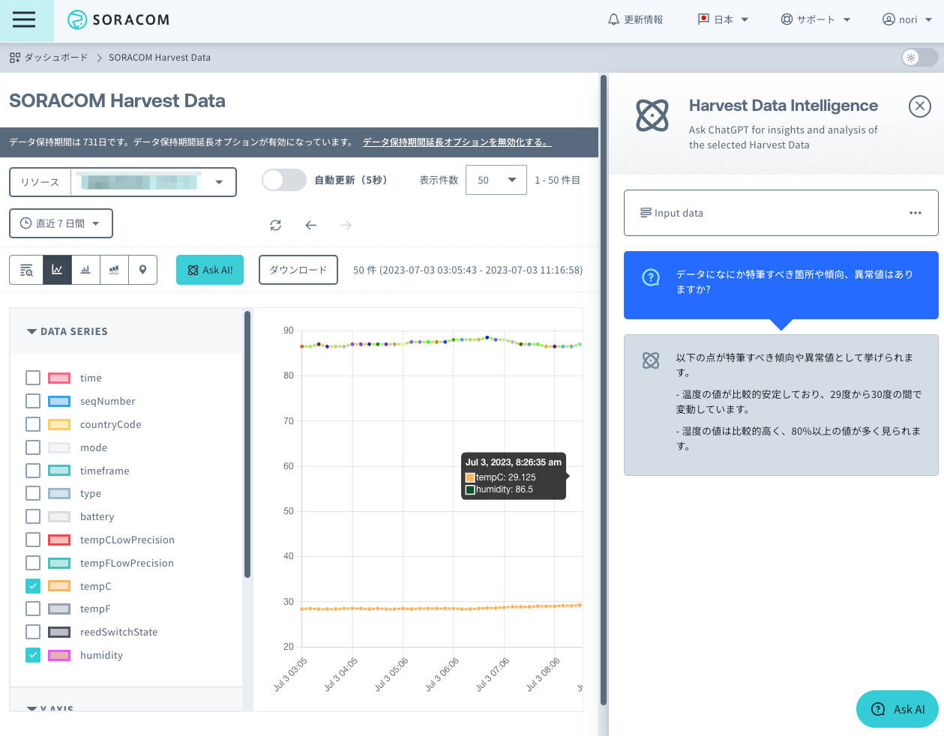Switch to table search view

click(26, 270)
